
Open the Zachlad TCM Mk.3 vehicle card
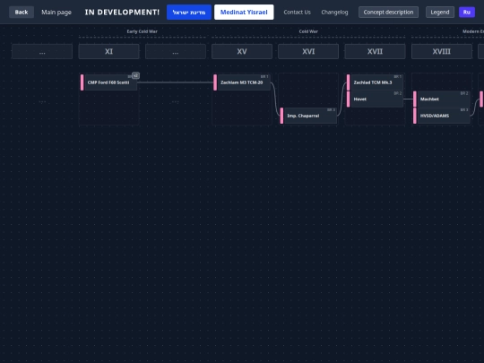[375, 82]
